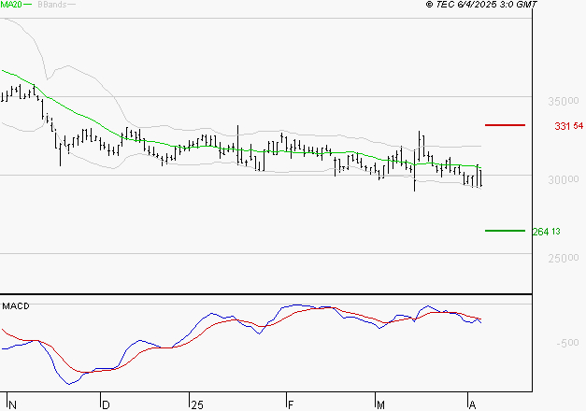The width and height of the screenshot is (586, 411).
Task: Click the D month marker on time axis
Action: point(106,405)
